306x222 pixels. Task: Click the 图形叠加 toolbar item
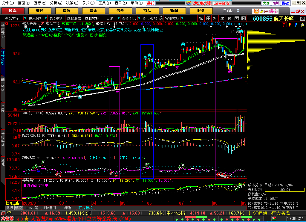point(150,19)
